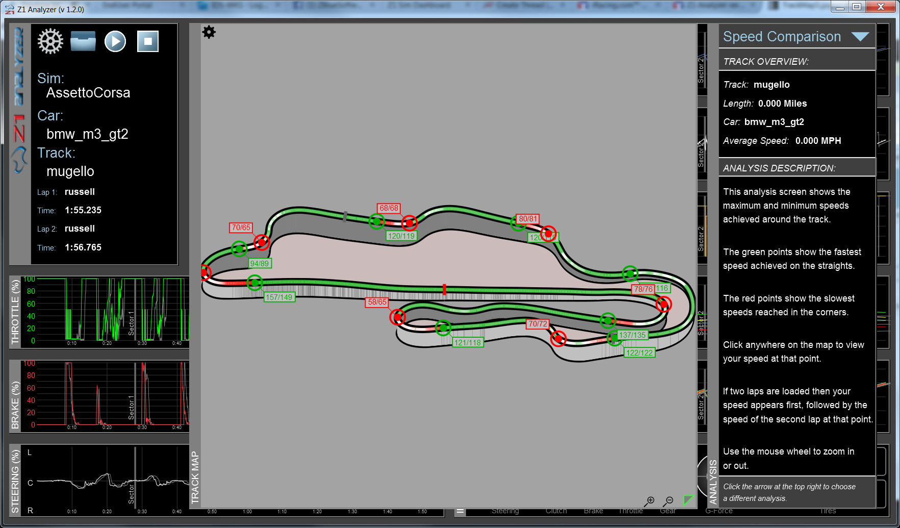The width and height of the screenshot is (900, 528).
Task: Click the Z1 Analyzer logo strip
Action: 19,102
